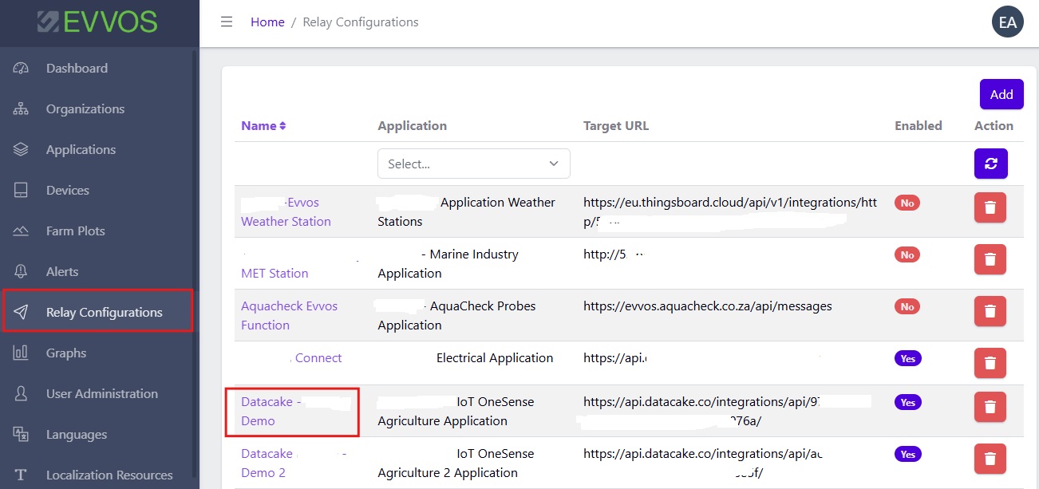Viewport: 1039px width, 489px height.
Task: Click trash icon for MET Station row
Action: [x=990, y=259]
